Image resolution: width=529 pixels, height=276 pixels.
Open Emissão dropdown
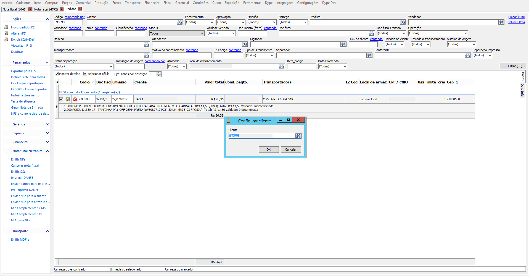[274, 22]
